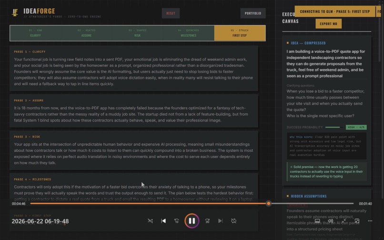
Task: Click the Connecting to GLM status banner
Action: point(335,11)
